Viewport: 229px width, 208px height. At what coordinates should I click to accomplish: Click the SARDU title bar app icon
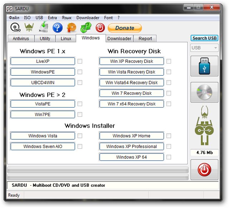9,9
